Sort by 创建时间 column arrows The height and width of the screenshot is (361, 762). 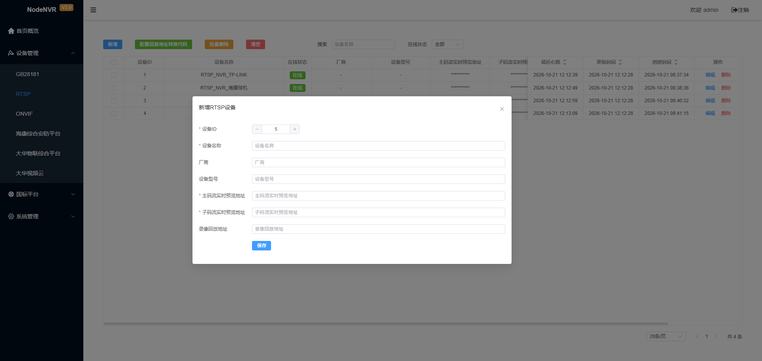click(676, 62)
